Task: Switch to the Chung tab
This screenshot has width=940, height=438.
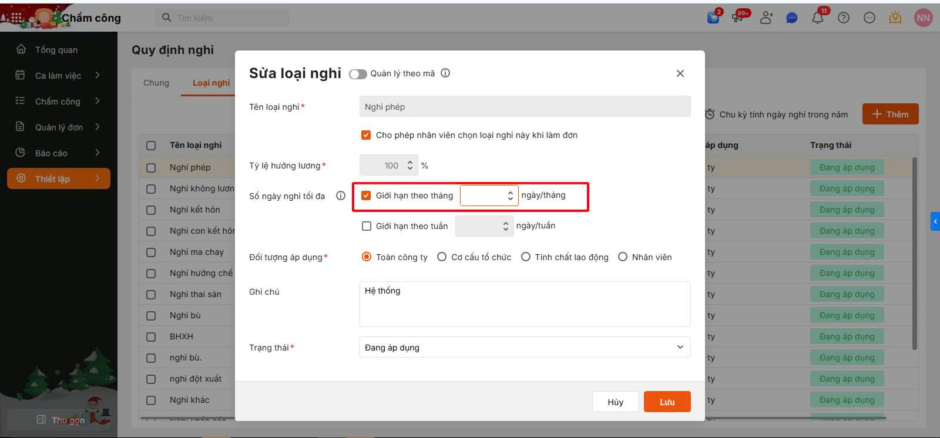Action: tap(156, 83)
